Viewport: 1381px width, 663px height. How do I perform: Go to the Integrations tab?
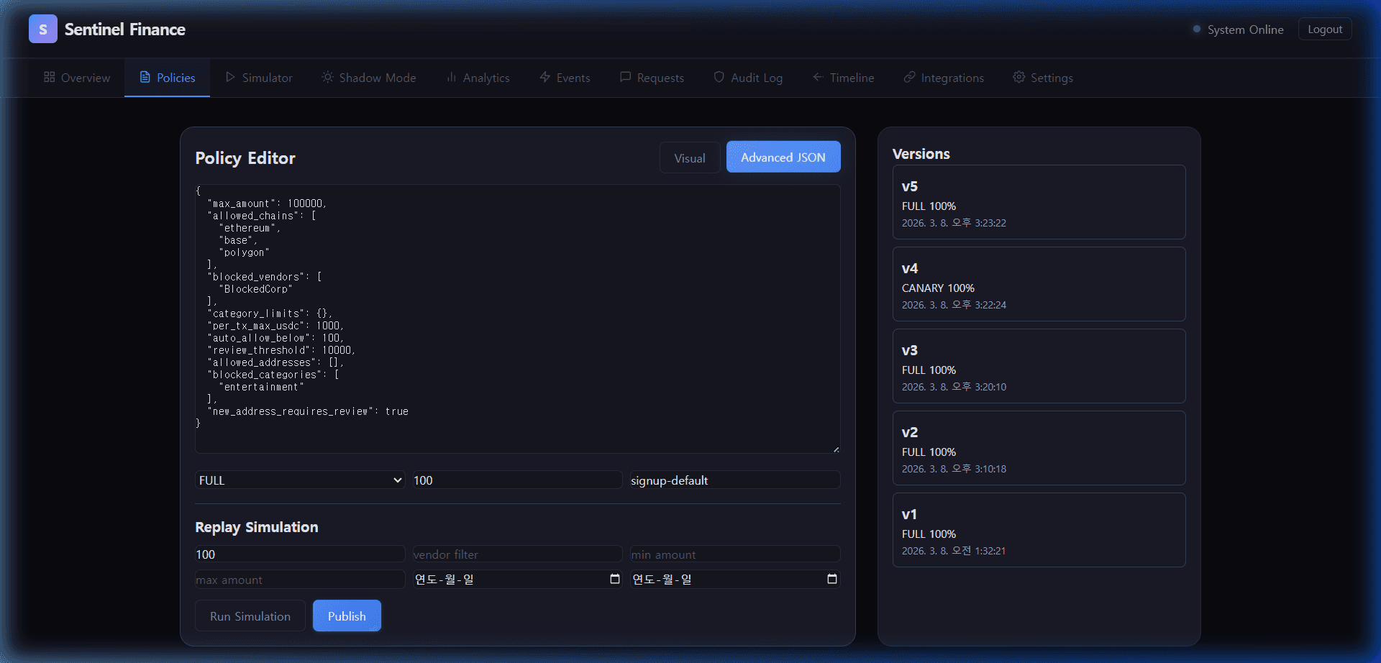click(x=943, y=78)
